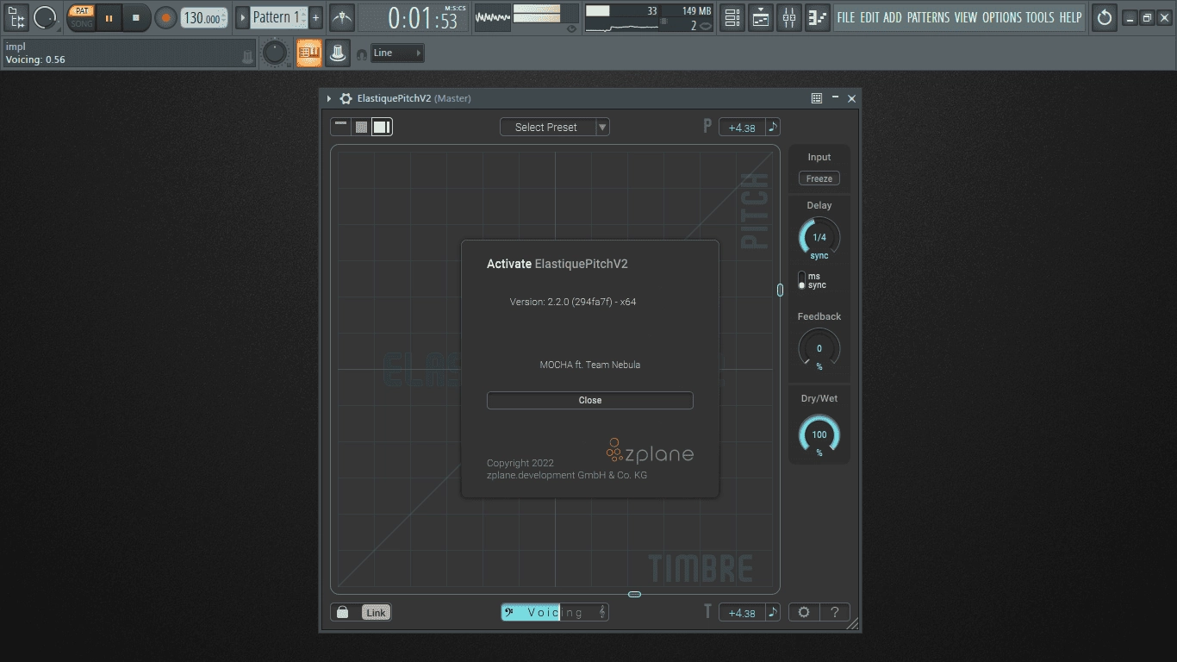
Task: Close the Activate ElastiquePitchV2 dialog
Action: coord(590,400)
